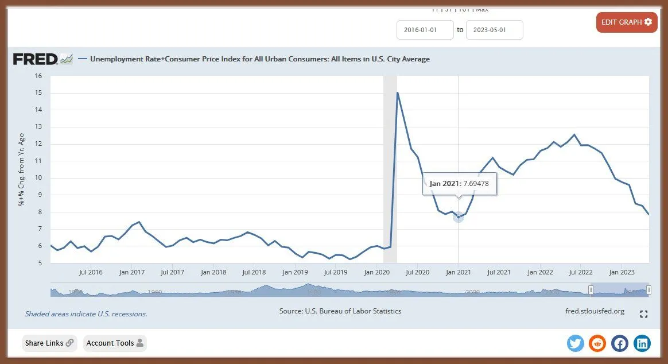
Task: Open fullscreen view with the expand icon
Action: click(643, 314)
